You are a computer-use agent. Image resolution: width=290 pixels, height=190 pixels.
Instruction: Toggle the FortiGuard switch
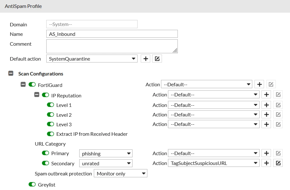[32, 85]
